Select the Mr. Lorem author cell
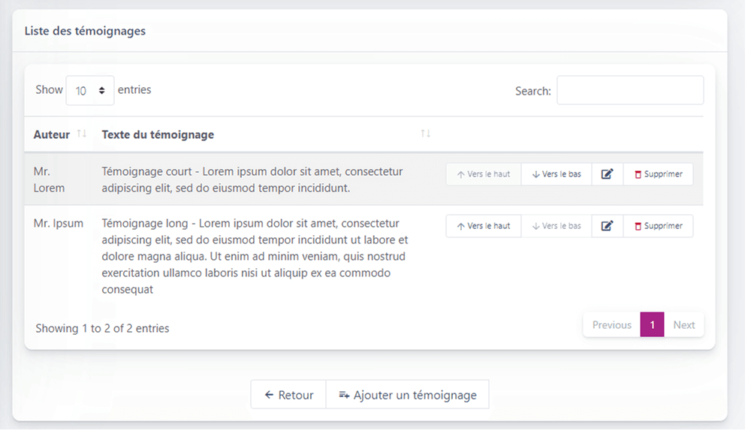Viewport: 751px width, 434px height. point(50,180)
